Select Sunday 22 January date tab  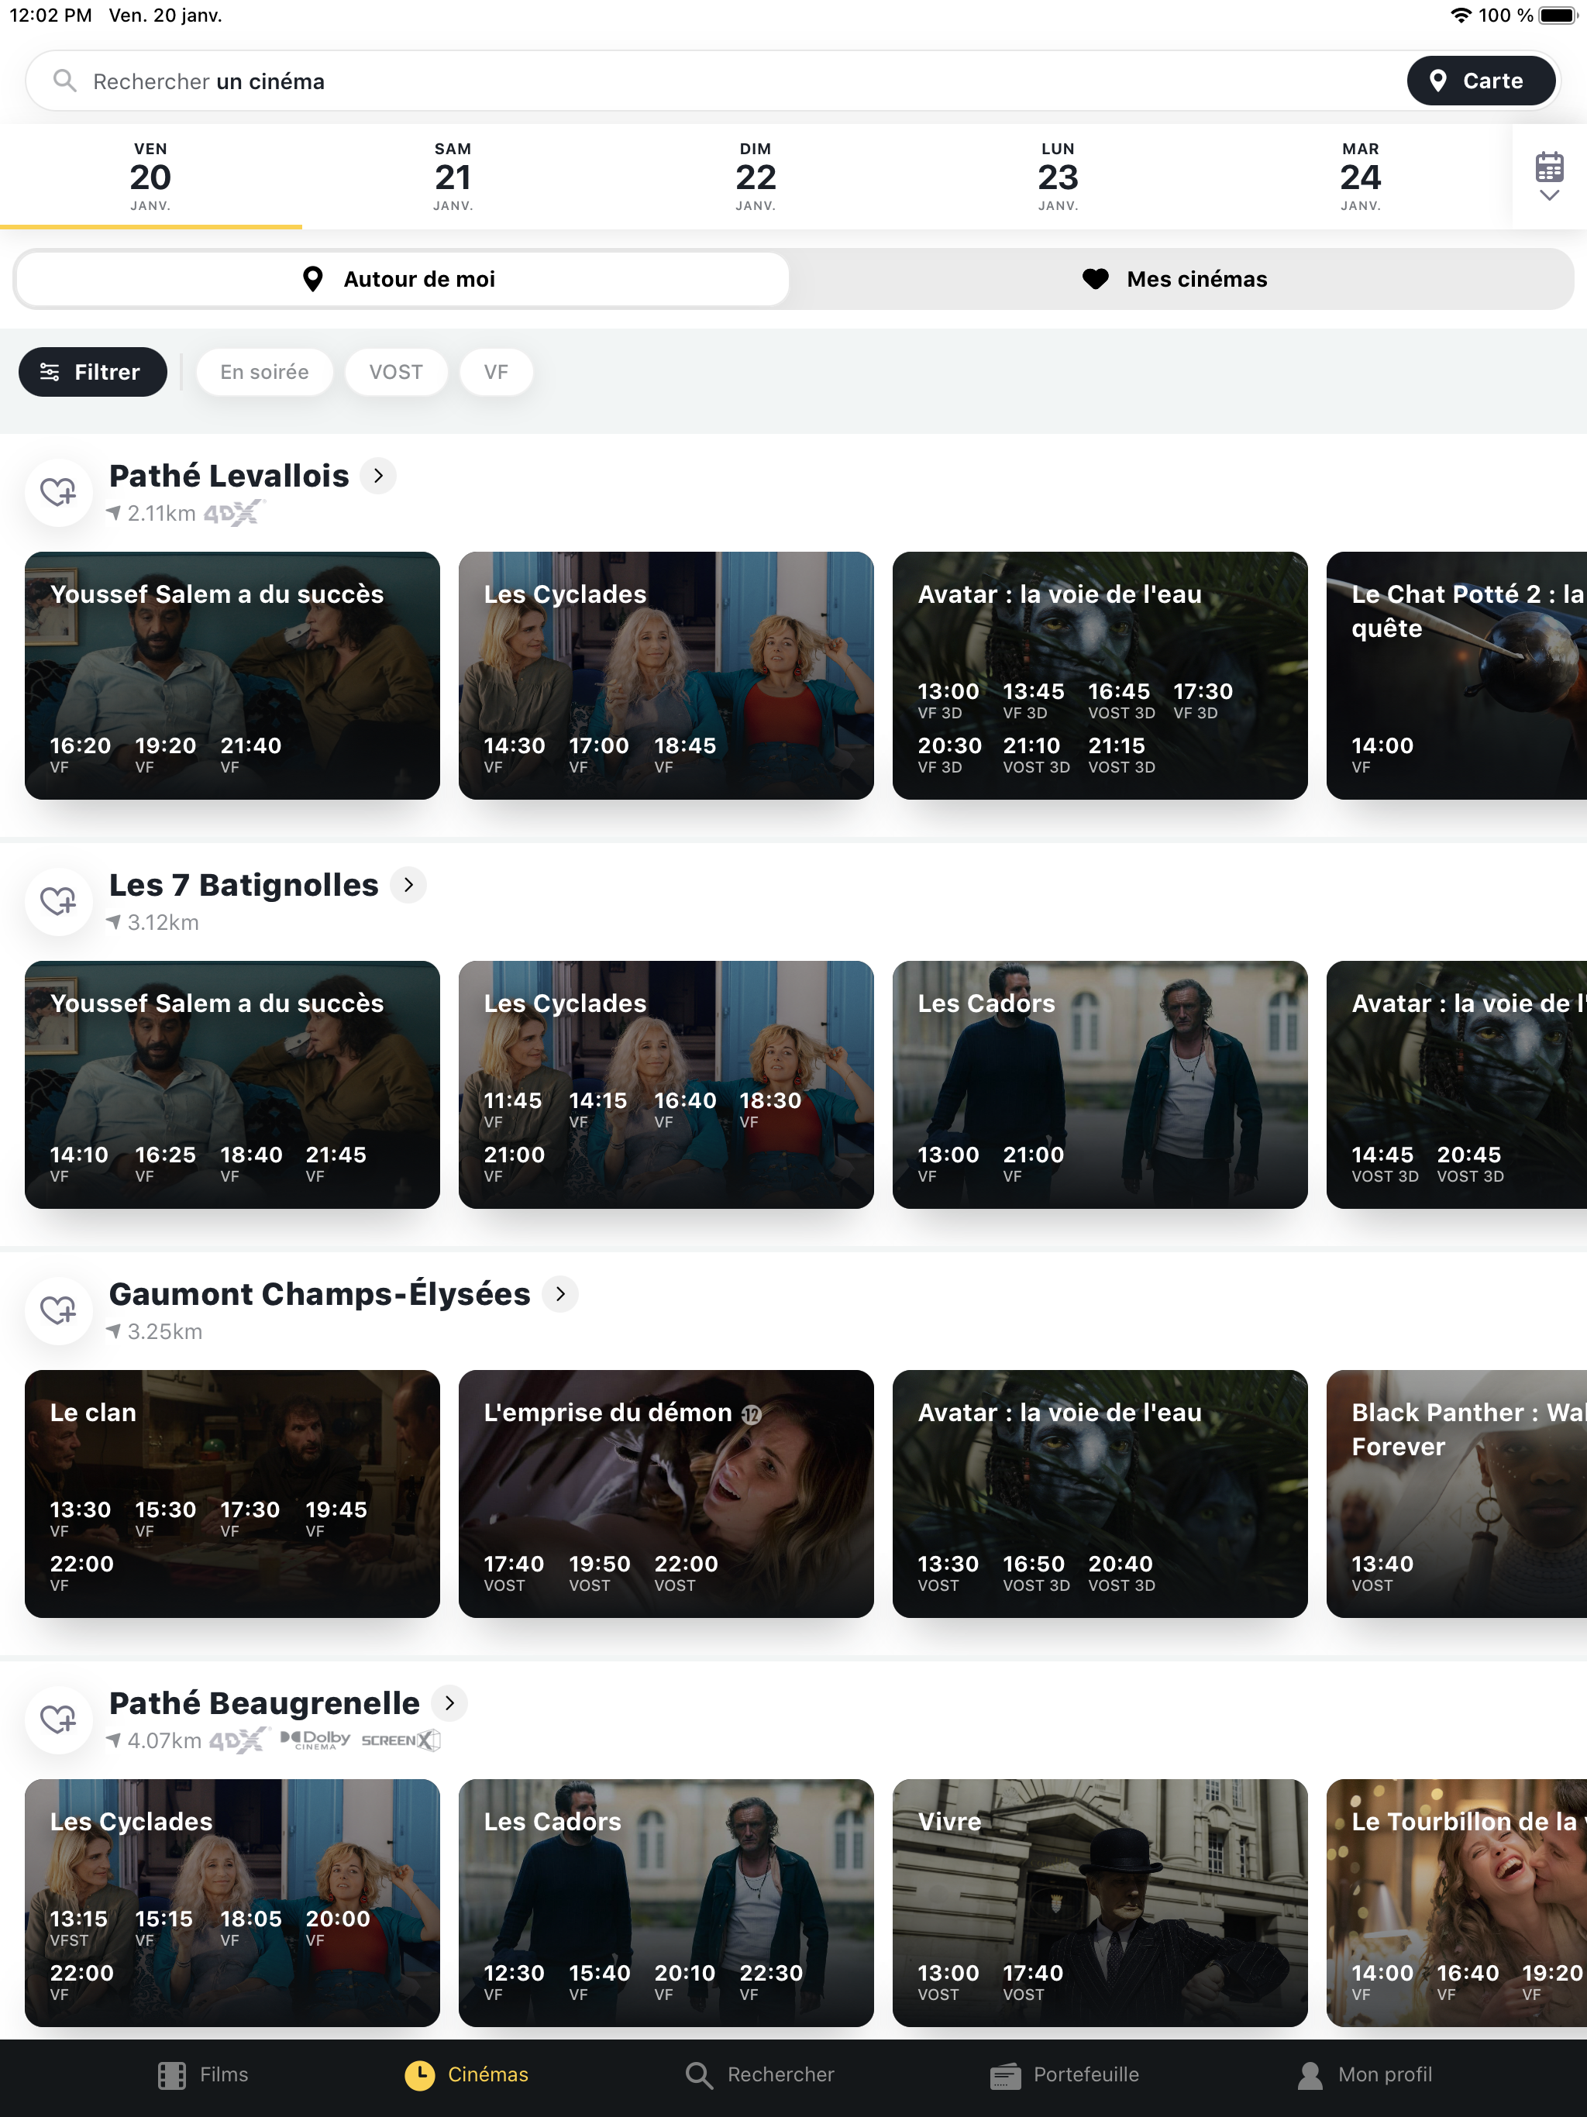click(x=756, y=176)
